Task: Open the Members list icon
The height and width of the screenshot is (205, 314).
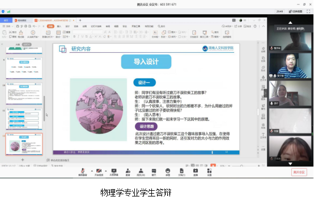Action: click(x=141, y=172)
